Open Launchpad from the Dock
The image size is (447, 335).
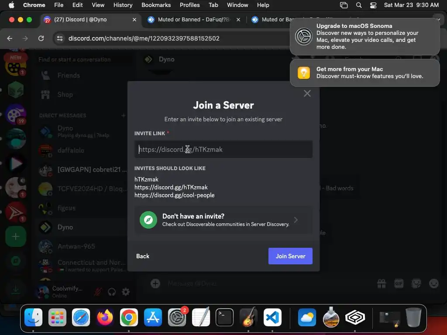point(57,318)
